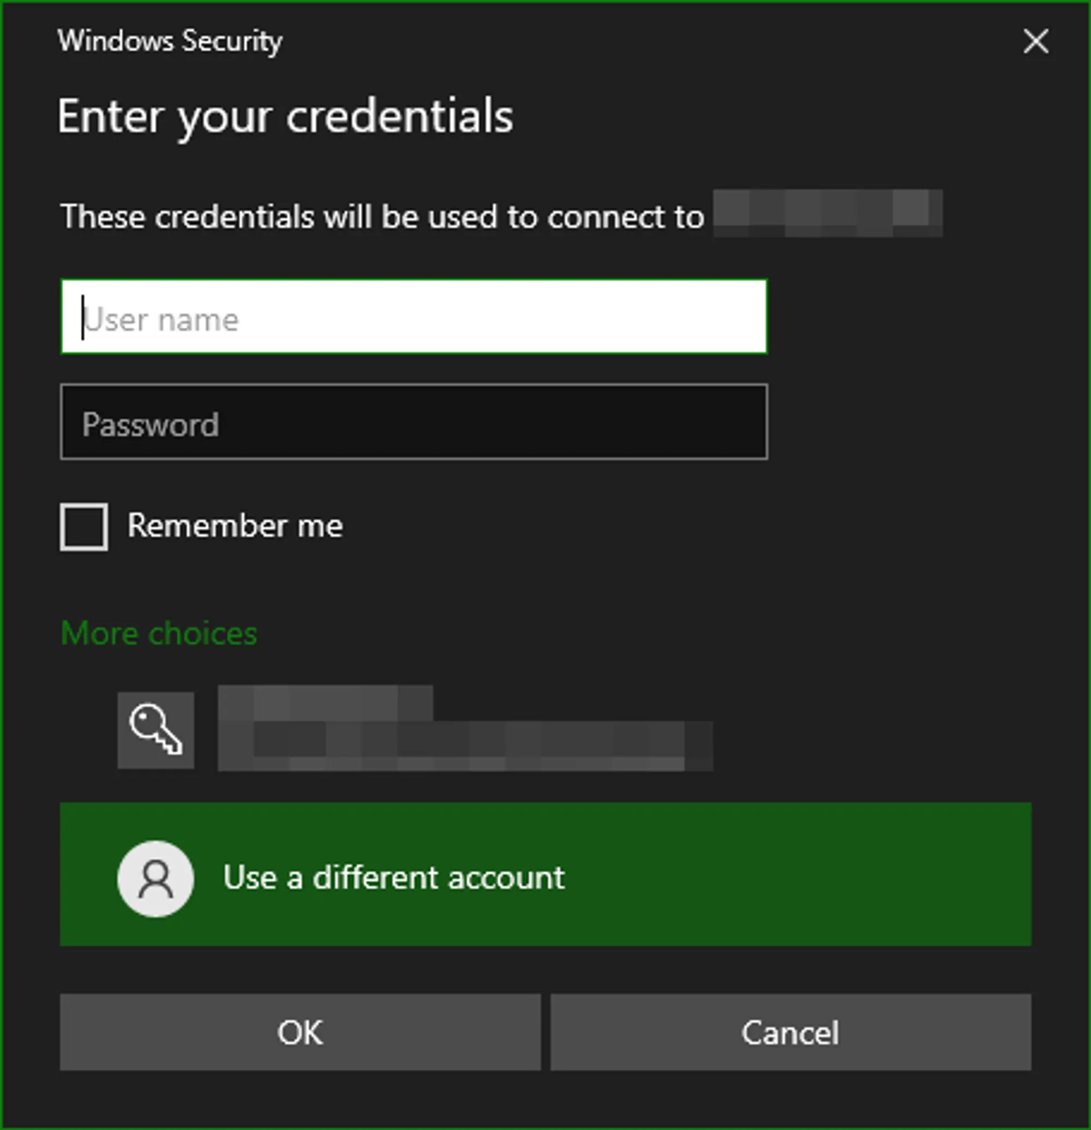
Task: Click the key symbol representing stored credentials
Action: coord(155,729)
